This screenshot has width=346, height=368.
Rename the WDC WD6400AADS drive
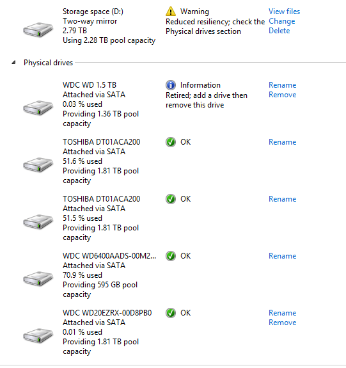(x=283, y=256)
